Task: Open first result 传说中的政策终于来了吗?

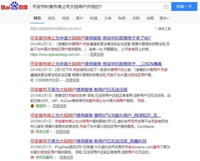Action: pos(91,38)
